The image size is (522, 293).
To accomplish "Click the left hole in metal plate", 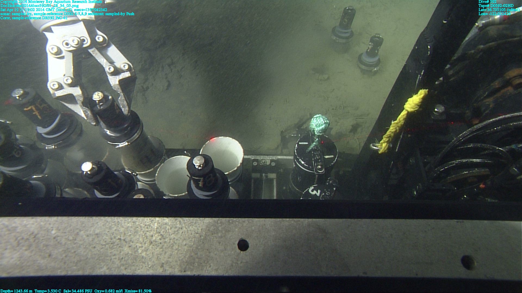I will tap(243, 244).
